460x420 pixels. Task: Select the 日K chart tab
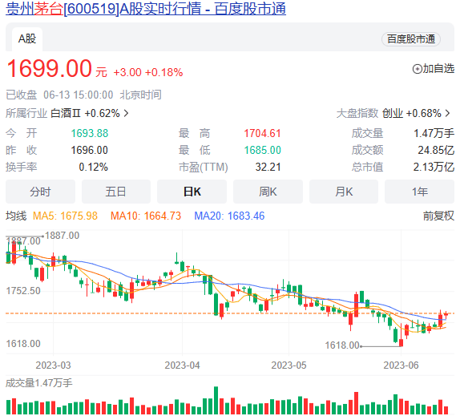tap(192, 192)
